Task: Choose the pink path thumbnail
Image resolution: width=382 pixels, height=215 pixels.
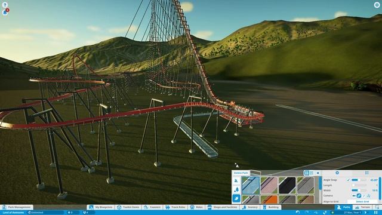Action: tap(269, 185)
